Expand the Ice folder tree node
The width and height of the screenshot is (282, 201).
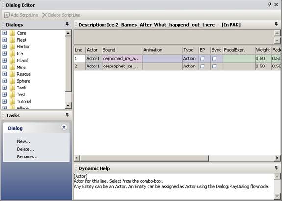click(x=5, y=53)
